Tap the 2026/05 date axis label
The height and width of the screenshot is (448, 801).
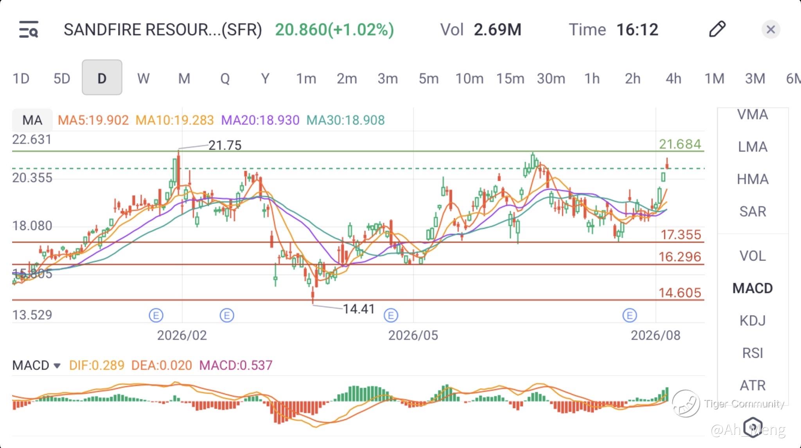click(413, 336)
